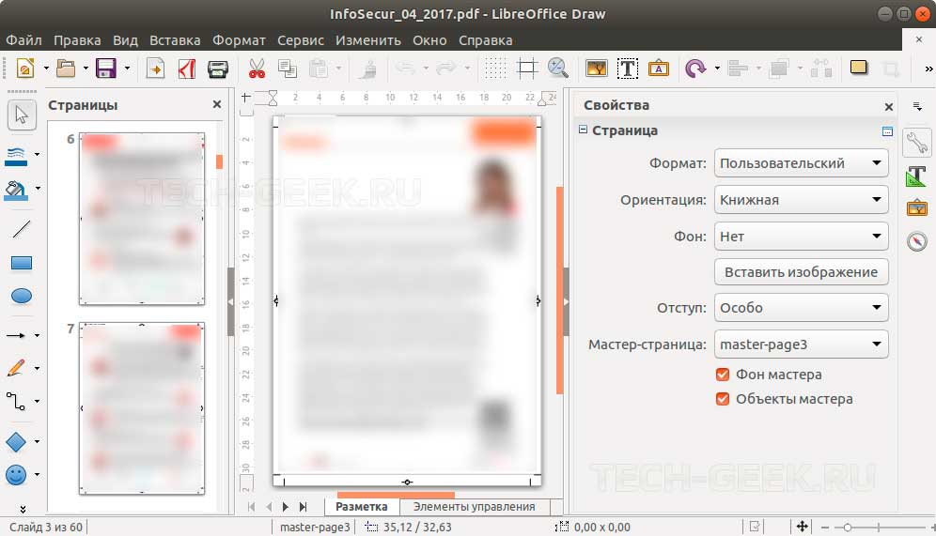Select the Ellipse tool
936x536 pixels.
22,296
